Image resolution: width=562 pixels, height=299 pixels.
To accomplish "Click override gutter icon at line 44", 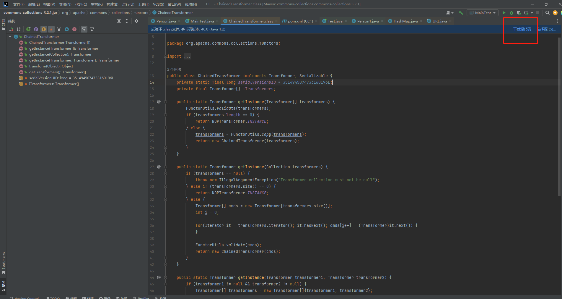I will (159, 277).
